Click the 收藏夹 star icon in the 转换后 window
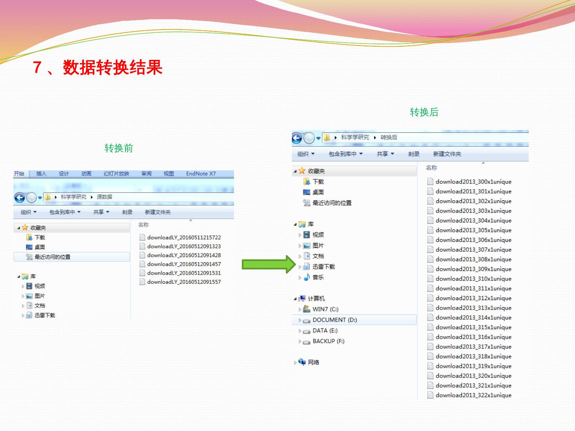575x431 pixels. click(x=302, y=171)
